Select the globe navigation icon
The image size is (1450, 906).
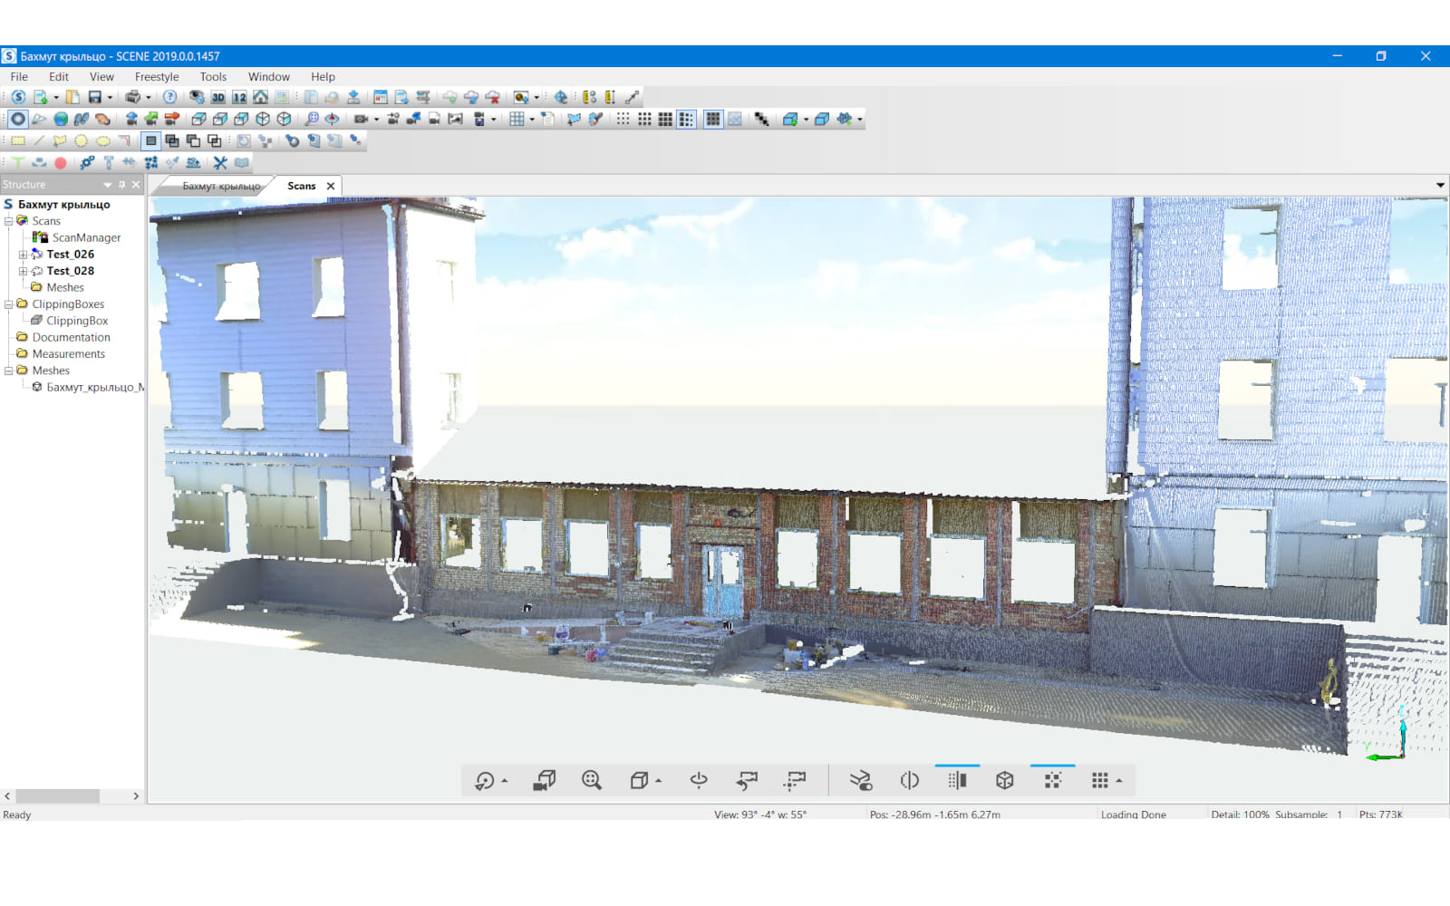point(61,119)
